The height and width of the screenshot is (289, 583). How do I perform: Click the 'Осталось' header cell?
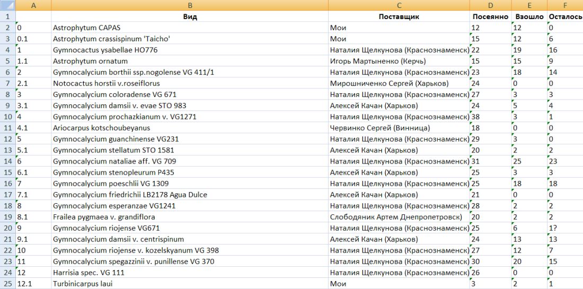(x=565, y=16)
